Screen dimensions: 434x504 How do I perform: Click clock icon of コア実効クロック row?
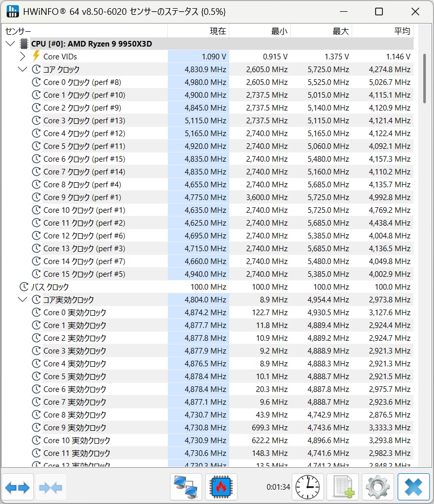36,299
